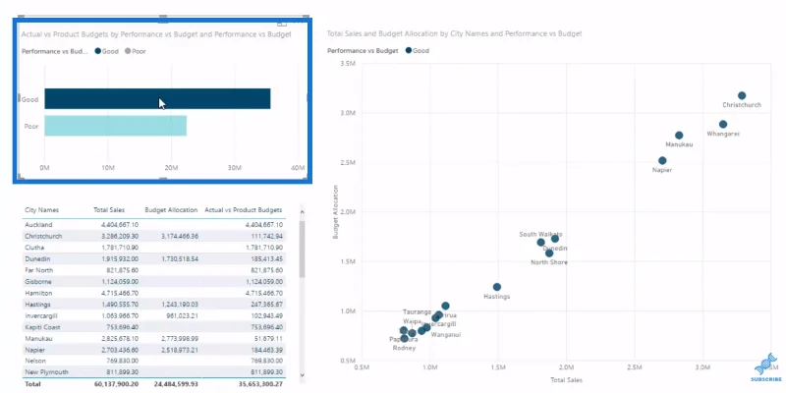Click the Napier city cell in table
Screen dimensions: 786x393
coord(34,350)
